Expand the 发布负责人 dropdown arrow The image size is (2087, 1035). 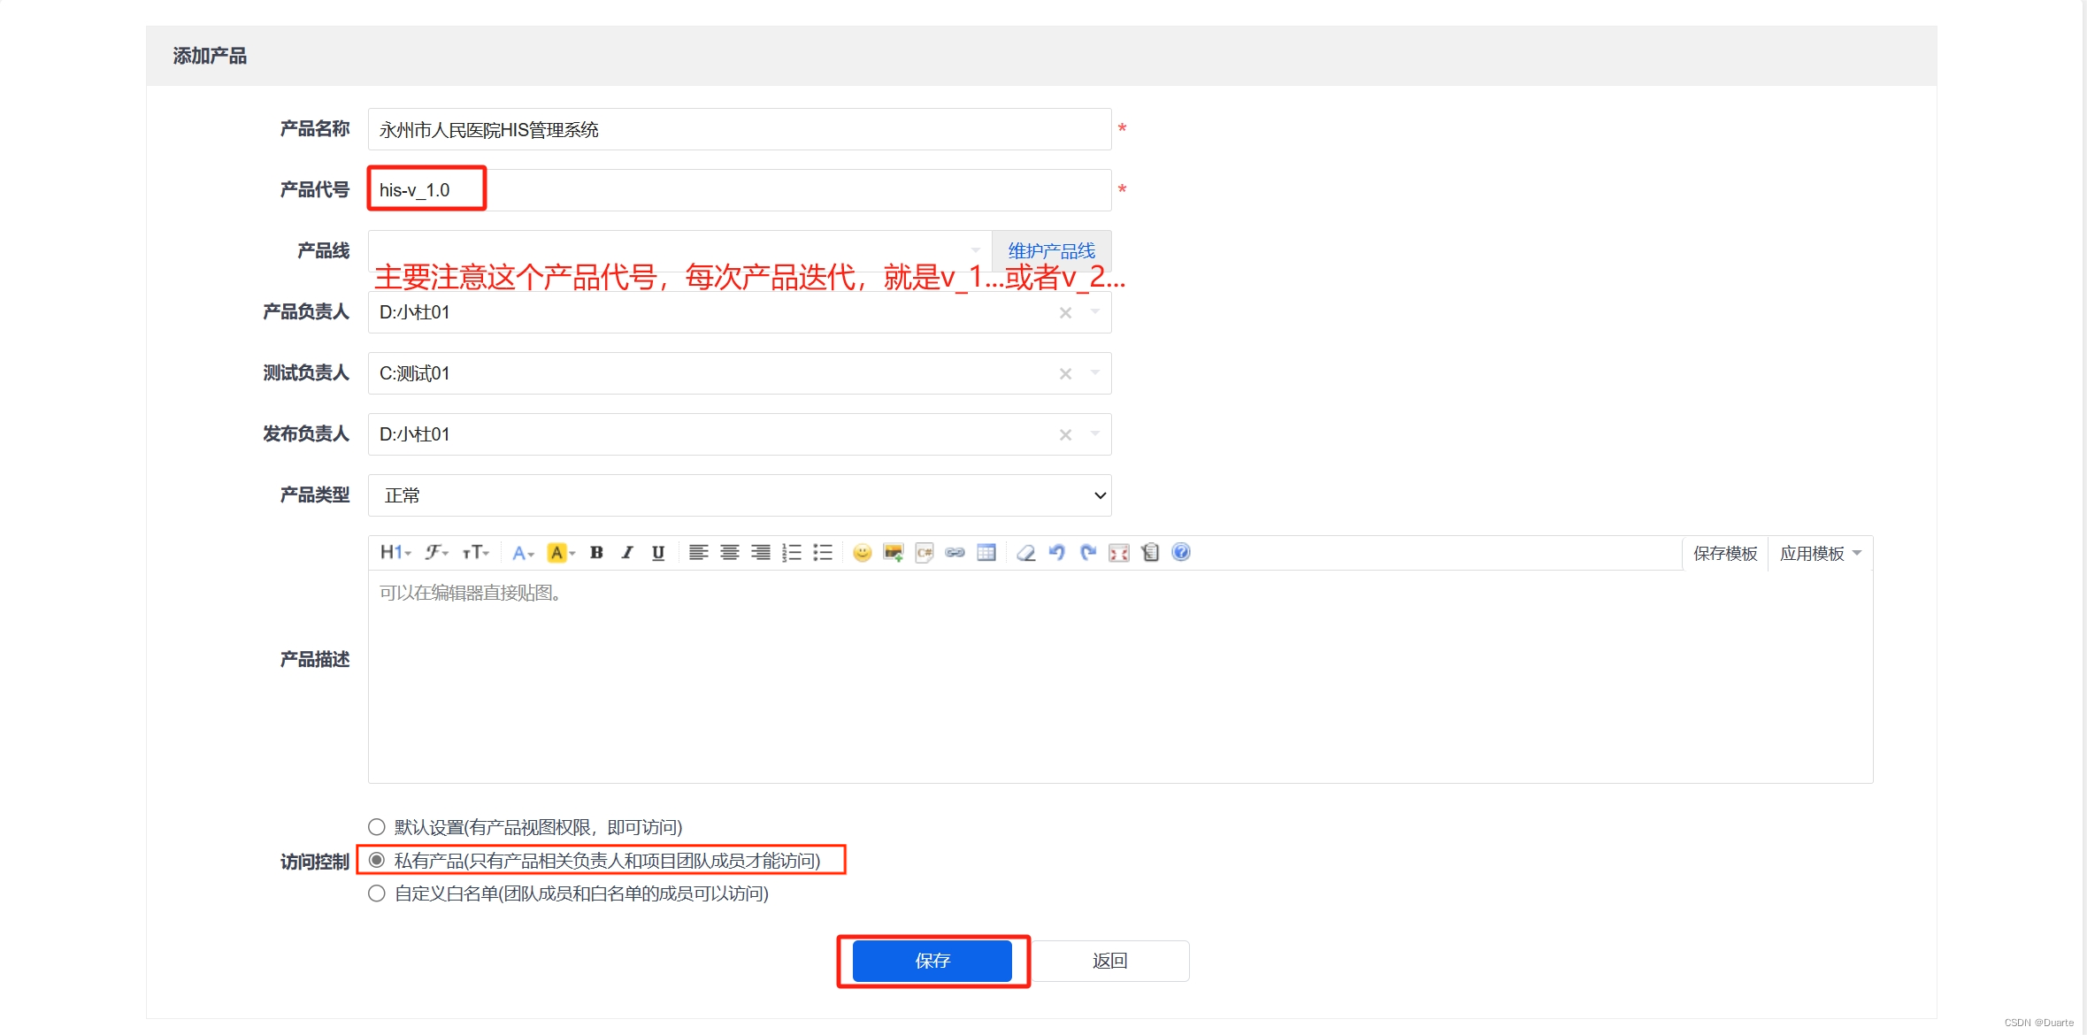(x=1095, y=433)
